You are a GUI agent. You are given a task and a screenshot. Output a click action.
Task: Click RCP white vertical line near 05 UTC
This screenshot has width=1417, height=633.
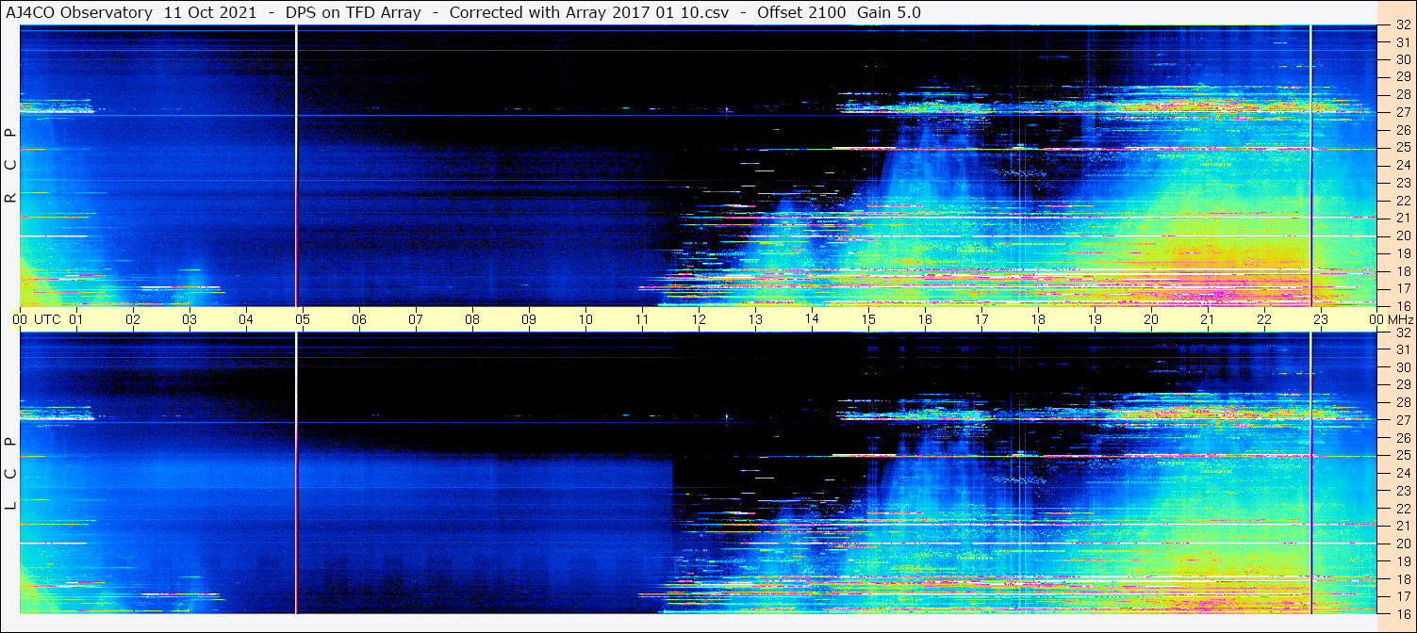pos(296,166)
